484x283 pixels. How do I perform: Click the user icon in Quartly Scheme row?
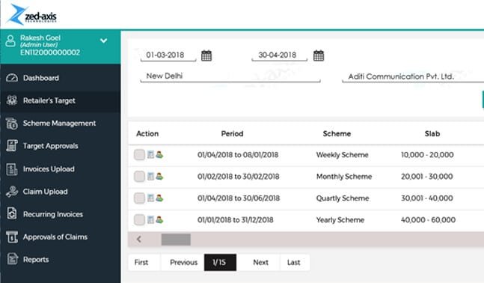pos(159,198)
